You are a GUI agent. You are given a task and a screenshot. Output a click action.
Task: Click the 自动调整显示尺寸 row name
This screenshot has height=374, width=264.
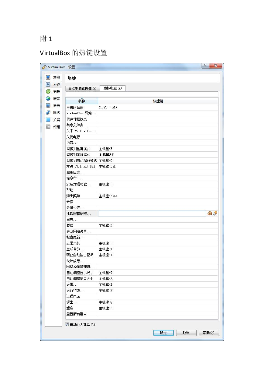click(80, 273)
